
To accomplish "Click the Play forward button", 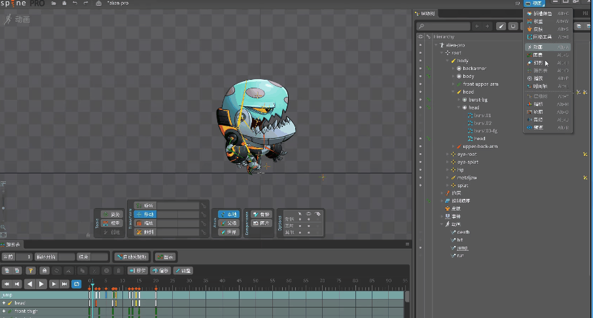I will click(x=41, y=284).
